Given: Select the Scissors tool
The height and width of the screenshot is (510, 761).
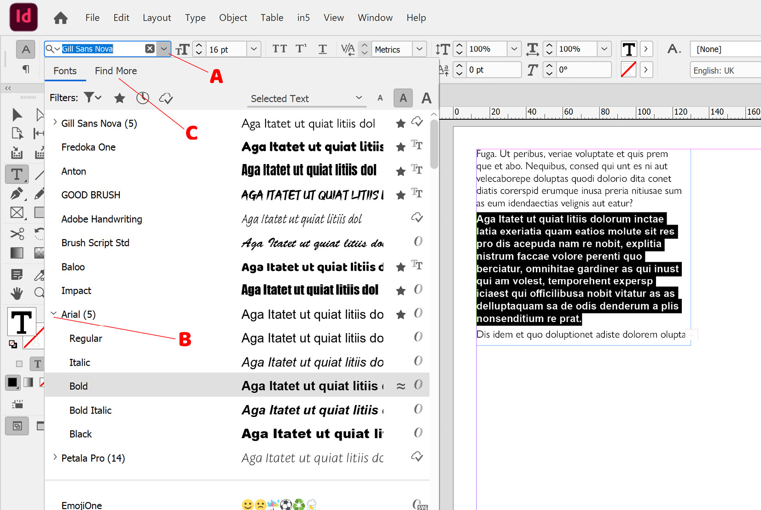Looking at the screenshot, I should (x=17, y=234).
